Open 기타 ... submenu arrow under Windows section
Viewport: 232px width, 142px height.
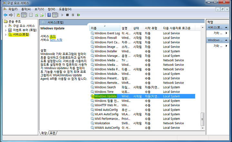(227, 46)
